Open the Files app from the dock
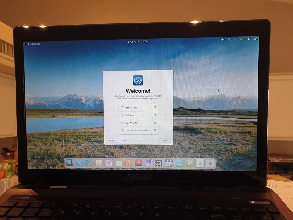This screenshot has height=220, width=293. (x=79, y=163)
